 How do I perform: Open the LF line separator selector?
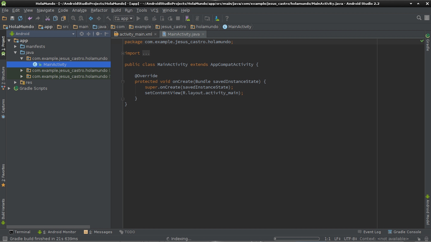tap(337, 239)
